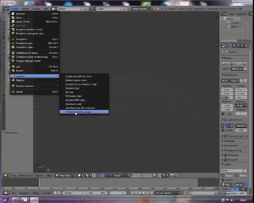Select 5 anti-aliasing samples
Viewport: 254px width, 203px height.
[x=222, y=126]
